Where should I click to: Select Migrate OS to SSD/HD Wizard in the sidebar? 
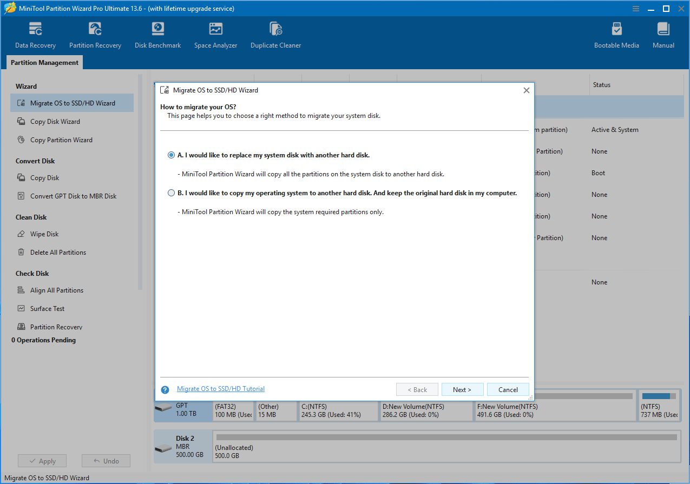coord(72,103)
